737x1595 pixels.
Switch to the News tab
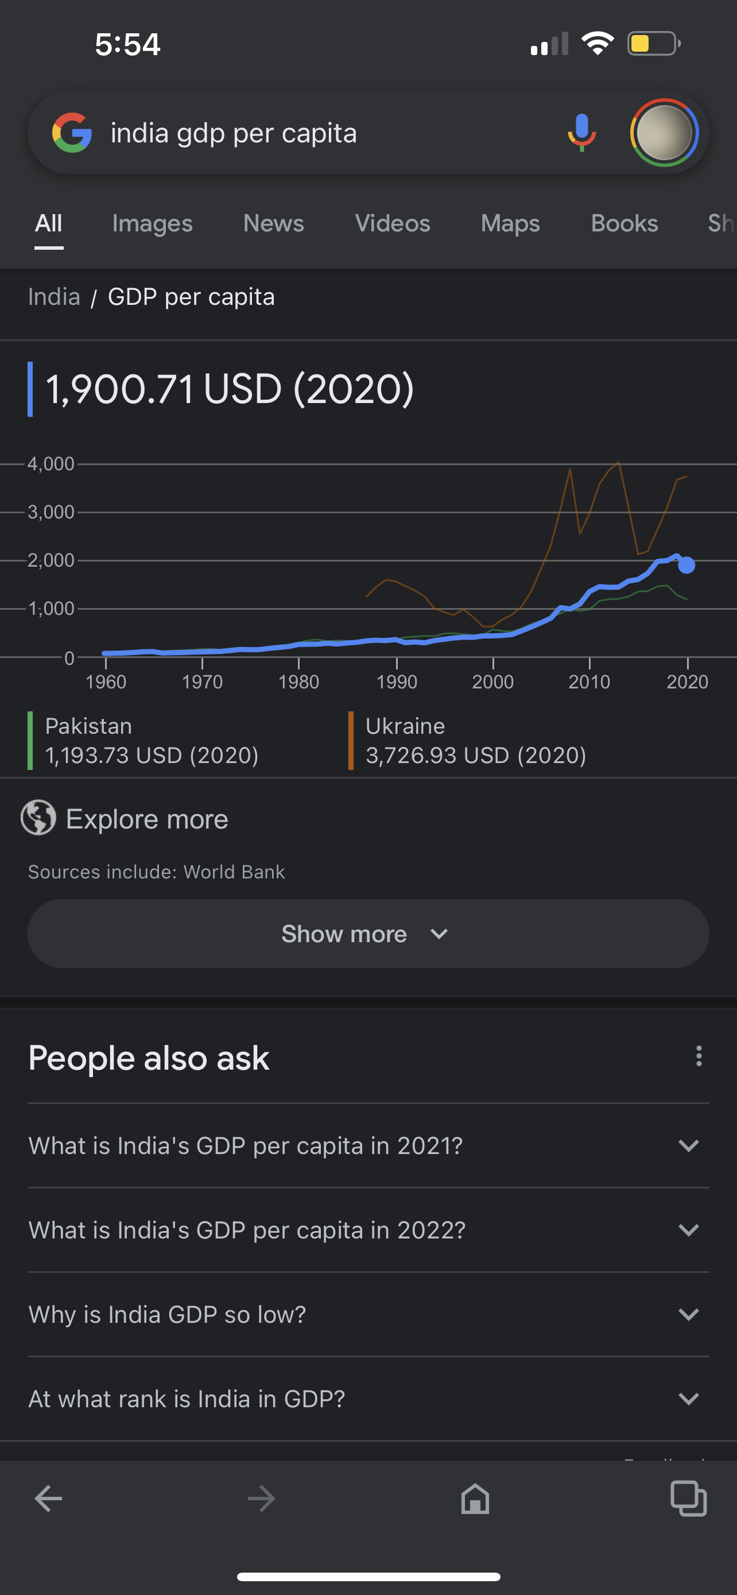tap(274, 223)
